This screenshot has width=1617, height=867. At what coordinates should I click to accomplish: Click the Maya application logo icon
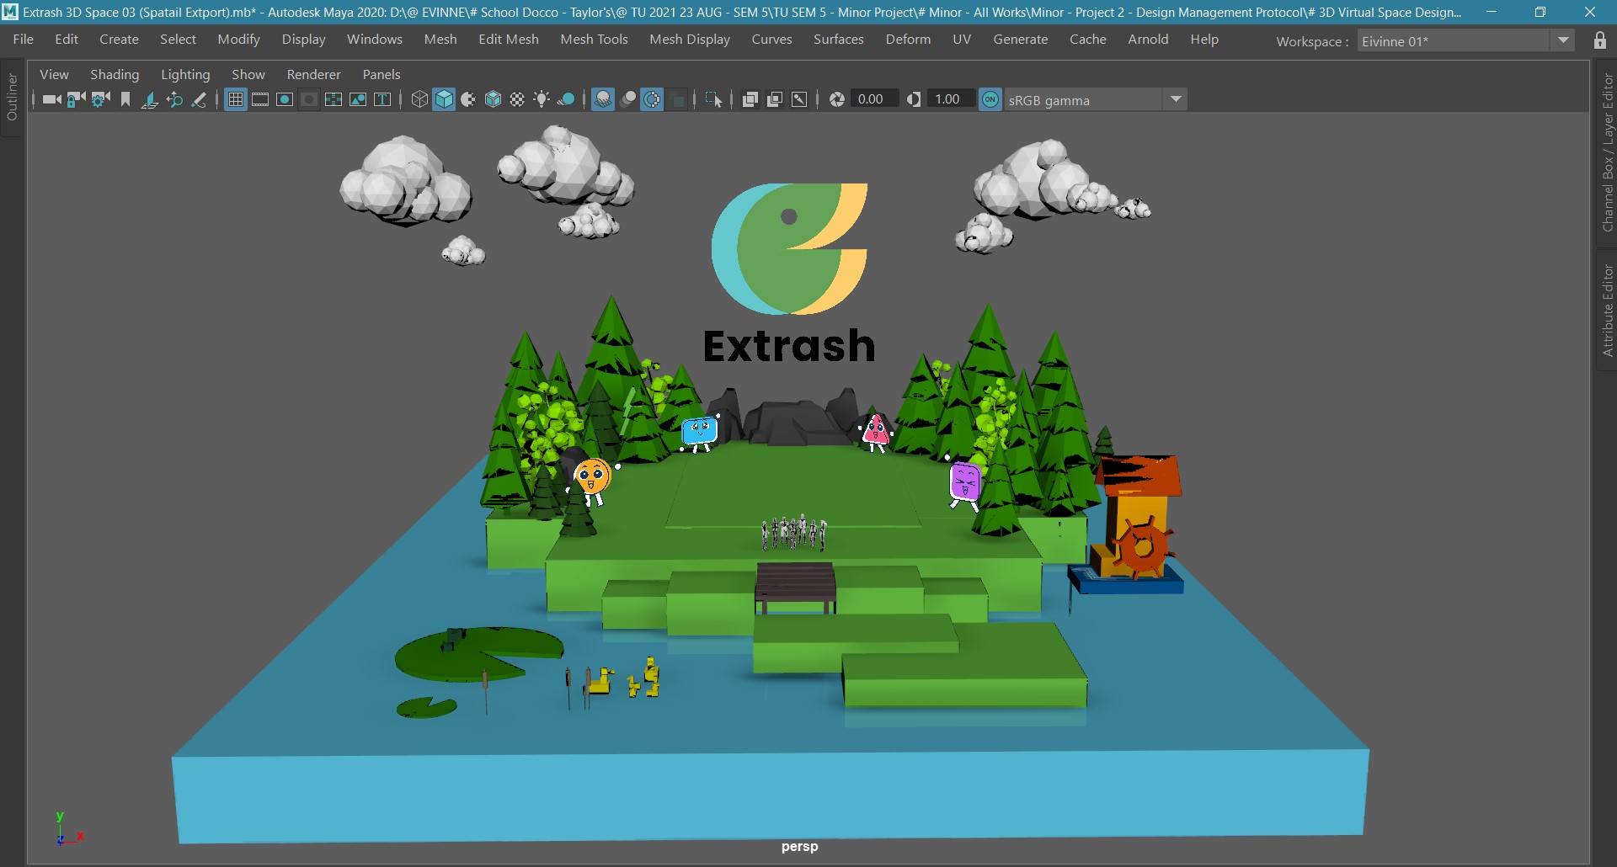10,12
